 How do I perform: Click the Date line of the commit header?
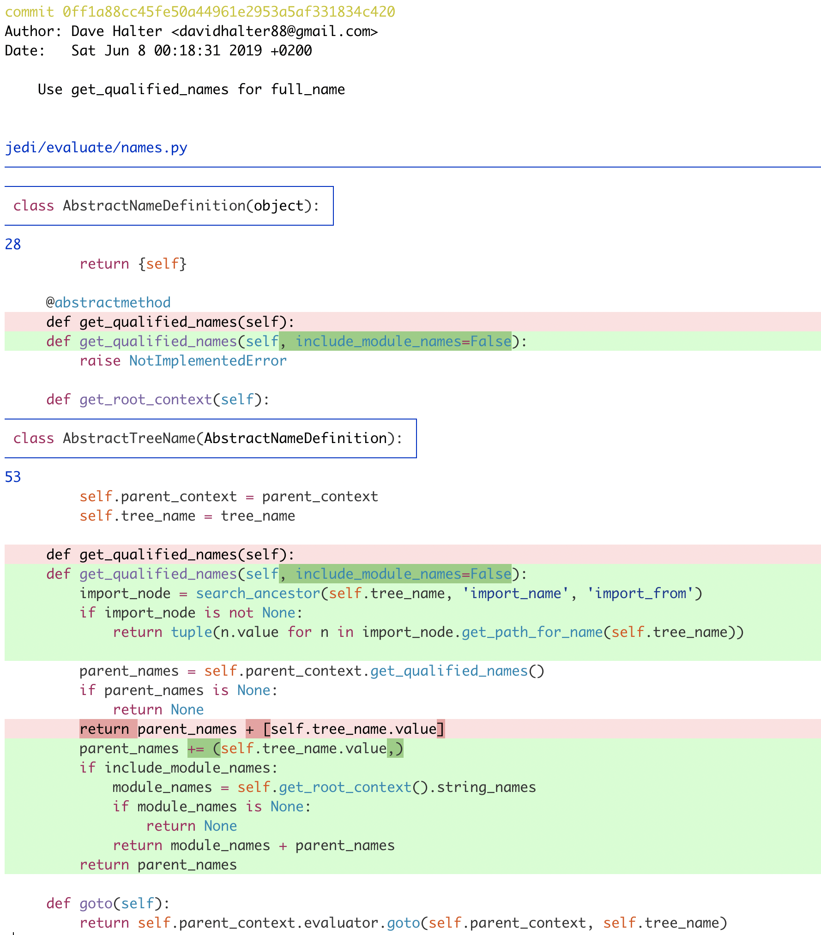(x=157, y=50)
